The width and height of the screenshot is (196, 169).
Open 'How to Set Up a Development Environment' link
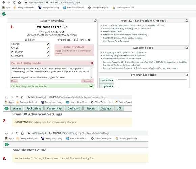[x=134, y=25]
